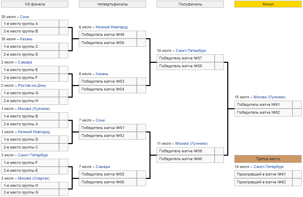Open the Сочи link dated 30 июня
This screenshot has height=197, width=303.
[25, 17]
